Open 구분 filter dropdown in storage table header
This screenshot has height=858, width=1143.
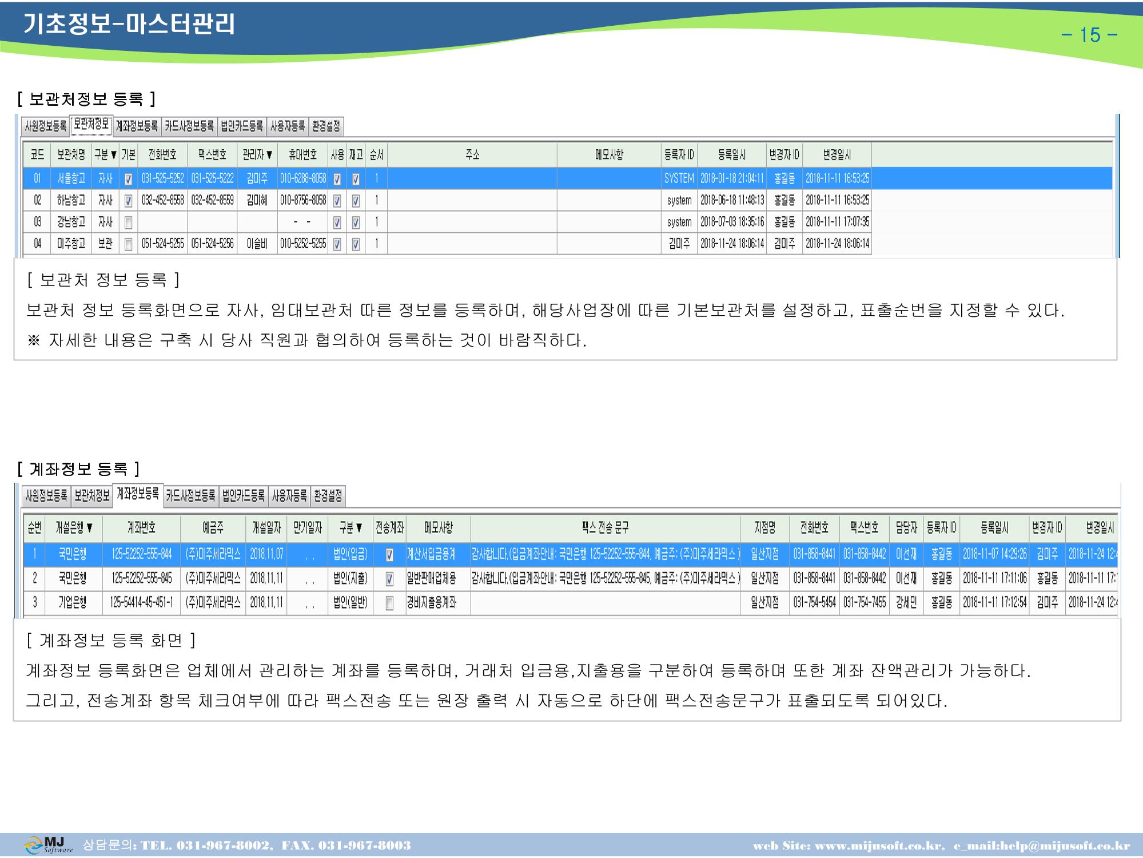[114, 155]
